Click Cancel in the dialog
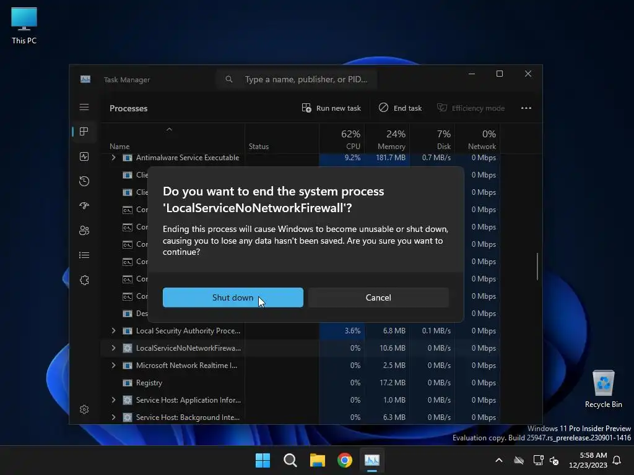This screenshot has height=475, width=634. pyautogui.click(x=378, y=297)
